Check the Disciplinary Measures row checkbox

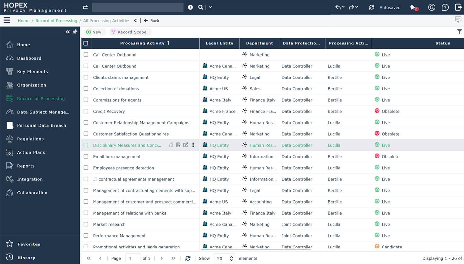pyautogui.click(x=86, y=145)
